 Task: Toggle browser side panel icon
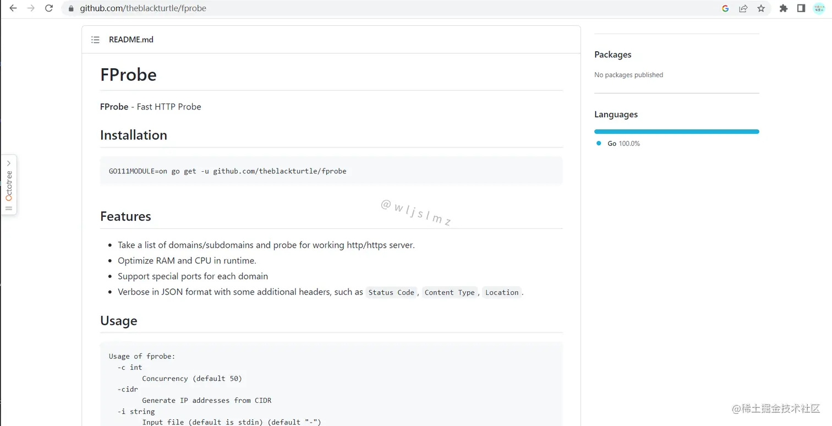point(801,8)
